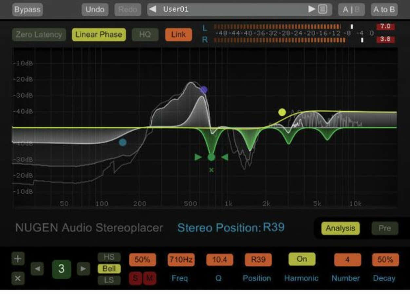Click the 710Hz frequency value

tap(181, 260)
